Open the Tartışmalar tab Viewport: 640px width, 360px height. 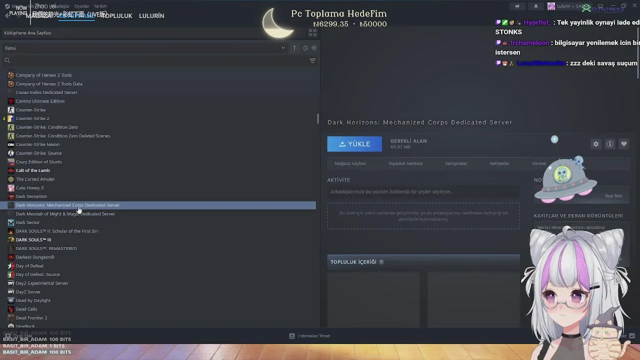point(456,163)
